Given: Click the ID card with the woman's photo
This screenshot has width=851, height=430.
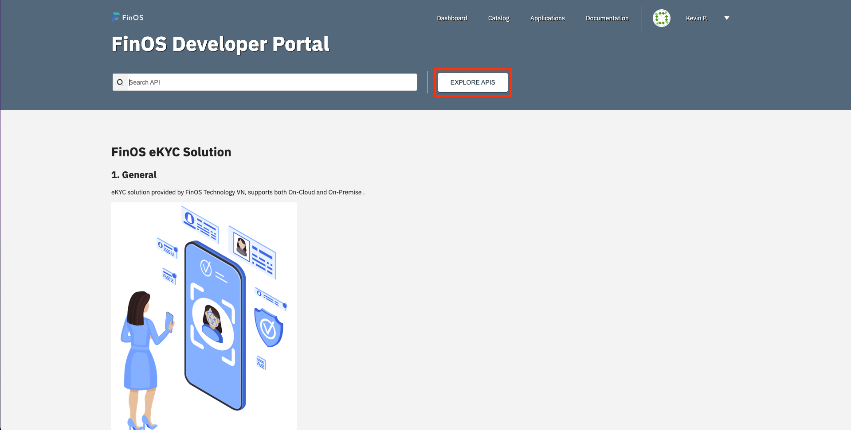Looking at the screenshot, I should 252,252.
